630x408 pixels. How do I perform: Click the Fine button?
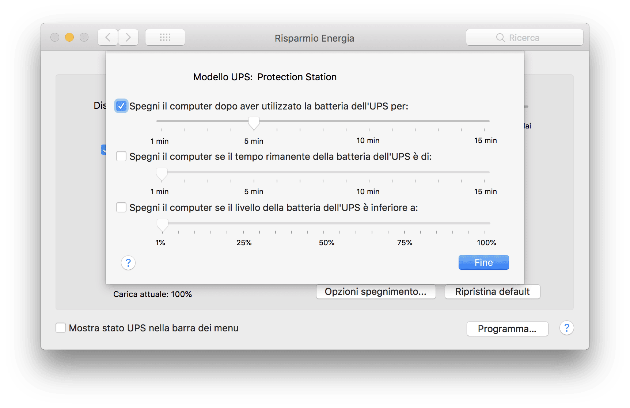(x=483, y=262)
